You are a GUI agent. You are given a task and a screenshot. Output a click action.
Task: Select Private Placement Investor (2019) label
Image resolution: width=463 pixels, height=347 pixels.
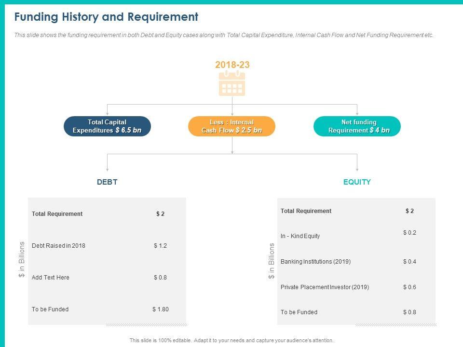(325, 287)
